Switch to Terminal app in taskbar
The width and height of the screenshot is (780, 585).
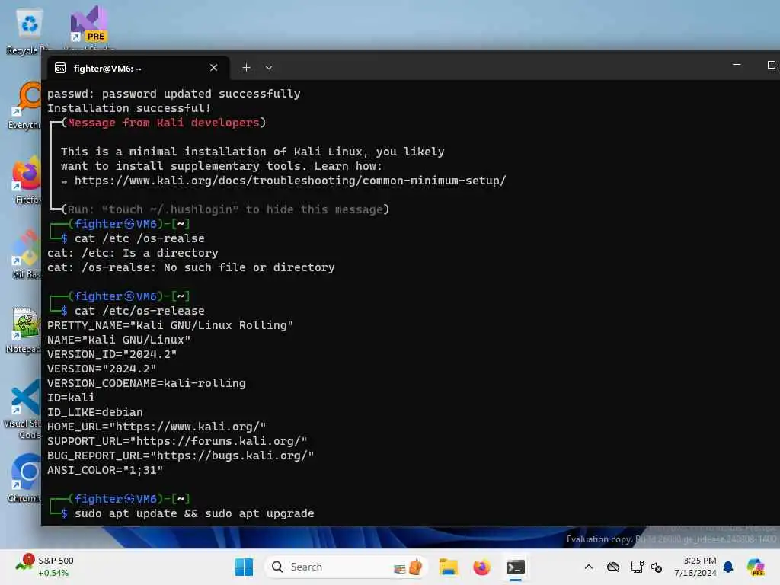(516, 567)
